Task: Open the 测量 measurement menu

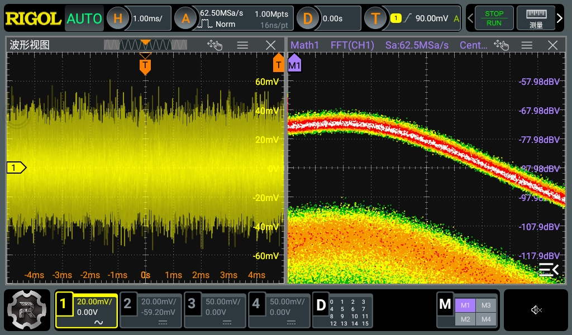Action: point(537,18)
